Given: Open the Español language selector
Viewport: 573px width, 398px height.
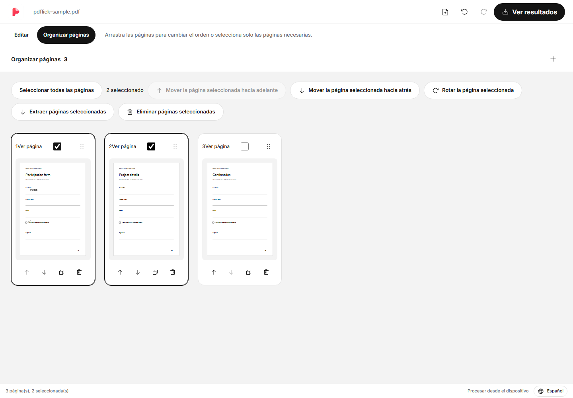Looking at the screenshot, I should coord(551,391).
